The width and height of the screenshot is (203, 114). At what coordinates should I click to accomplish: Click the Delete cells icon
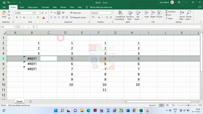tap(153, 13)
